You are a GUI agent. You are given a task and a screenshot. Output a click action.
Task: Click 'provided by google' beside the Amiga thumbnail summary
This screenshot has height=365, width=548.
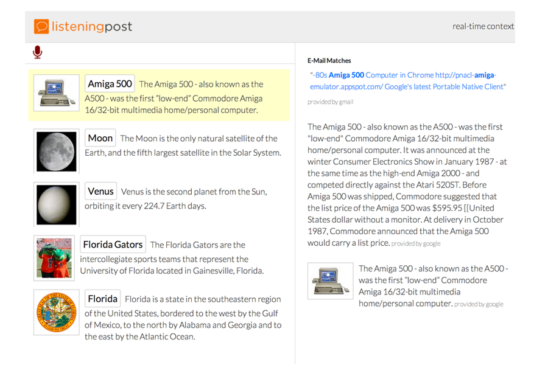click(479, 304)
